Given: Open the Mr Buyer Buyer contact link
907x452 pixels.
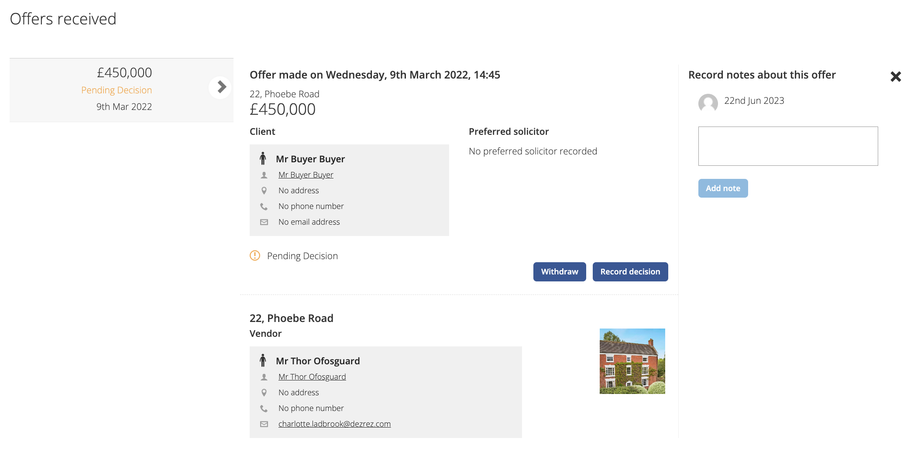Looking at the screenshot, I should [x=306, y=175].
